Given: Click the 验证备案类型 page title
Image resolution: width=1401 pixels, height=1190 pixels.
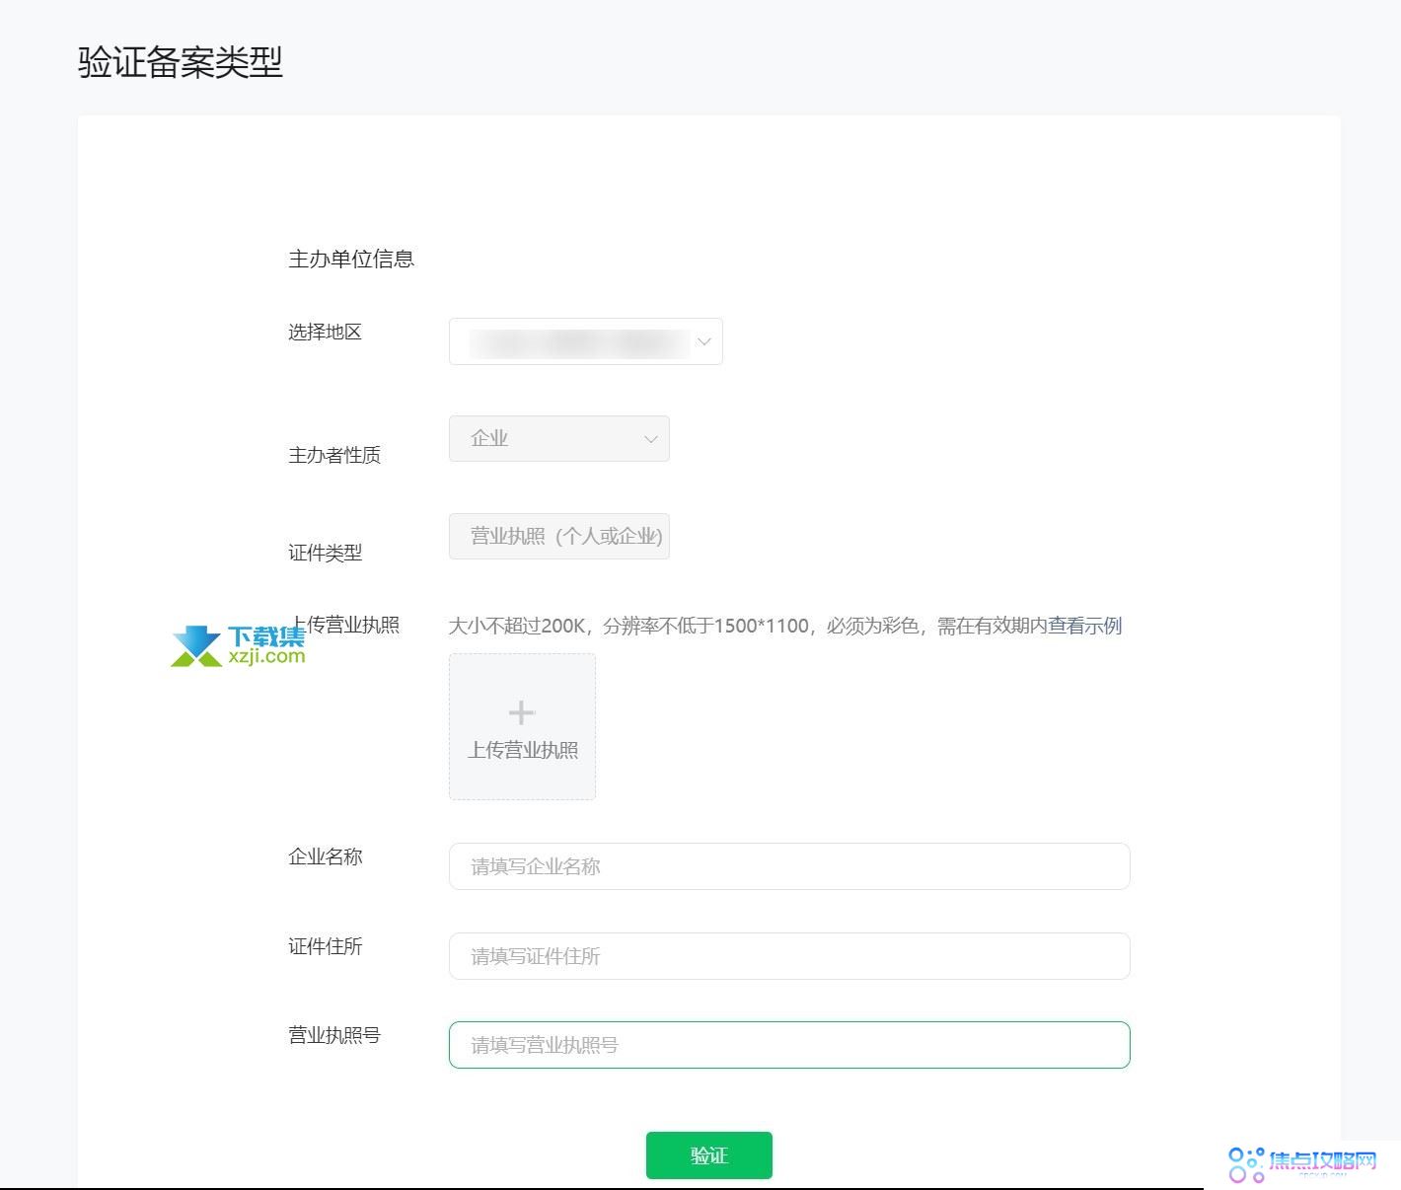Looking at the screenshot, I should (179, 62).
